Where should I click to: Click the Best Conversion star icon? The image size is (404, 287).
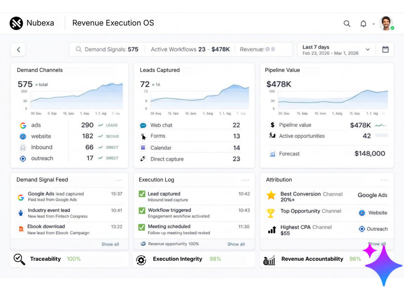(271, 196)
